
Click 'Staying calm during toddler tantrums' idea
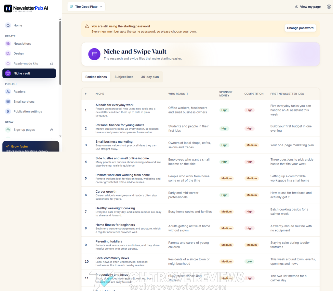tap(290, 245)
